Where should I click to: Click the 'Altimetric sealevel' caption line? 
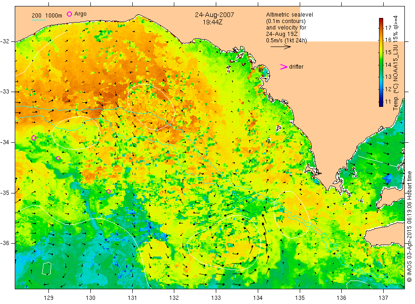[x=290, y=15]
